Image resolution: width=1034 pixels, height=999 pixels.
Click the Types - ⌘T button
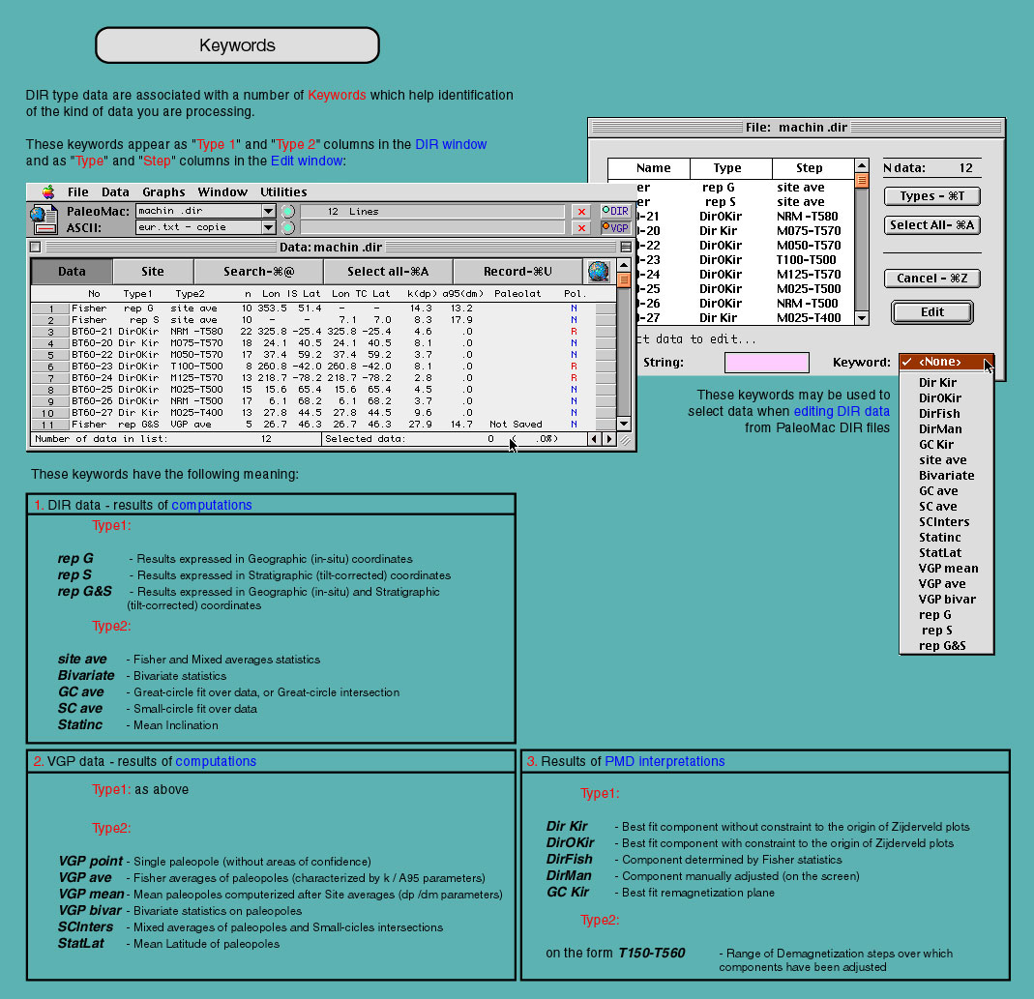(x=931, y=196)
